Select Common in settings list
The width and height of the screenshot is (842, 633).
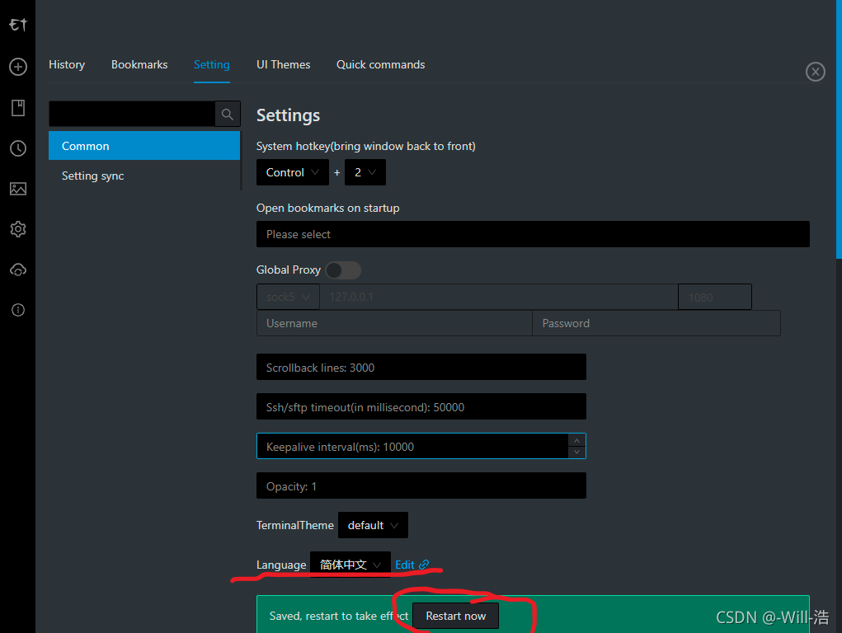pos(144,146)
